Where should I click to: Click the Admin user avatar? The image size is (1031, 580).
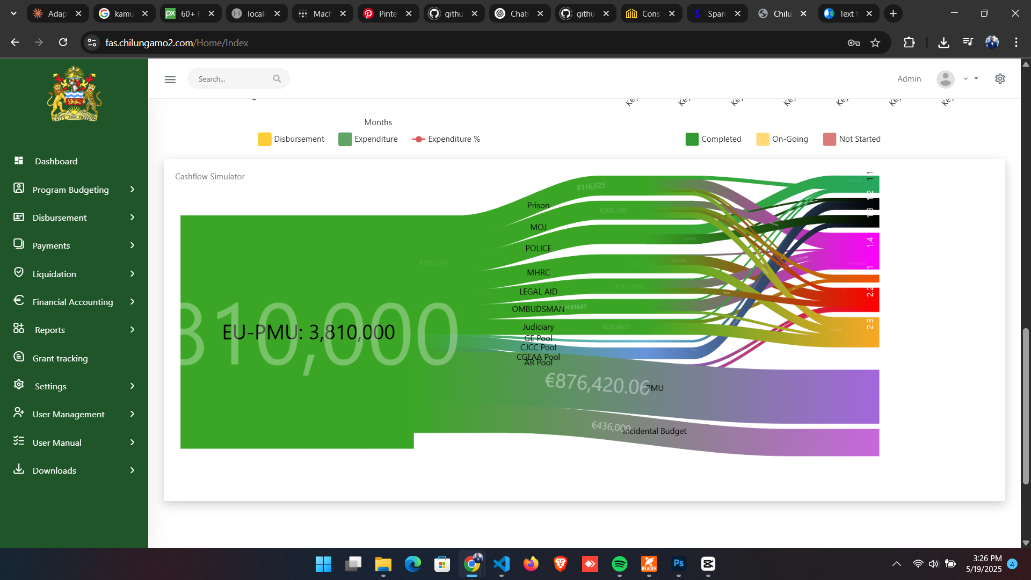(x=945, y=79)
